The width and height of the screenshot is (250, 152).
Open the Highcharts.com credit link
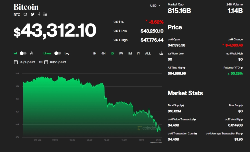tap(156, 142)
